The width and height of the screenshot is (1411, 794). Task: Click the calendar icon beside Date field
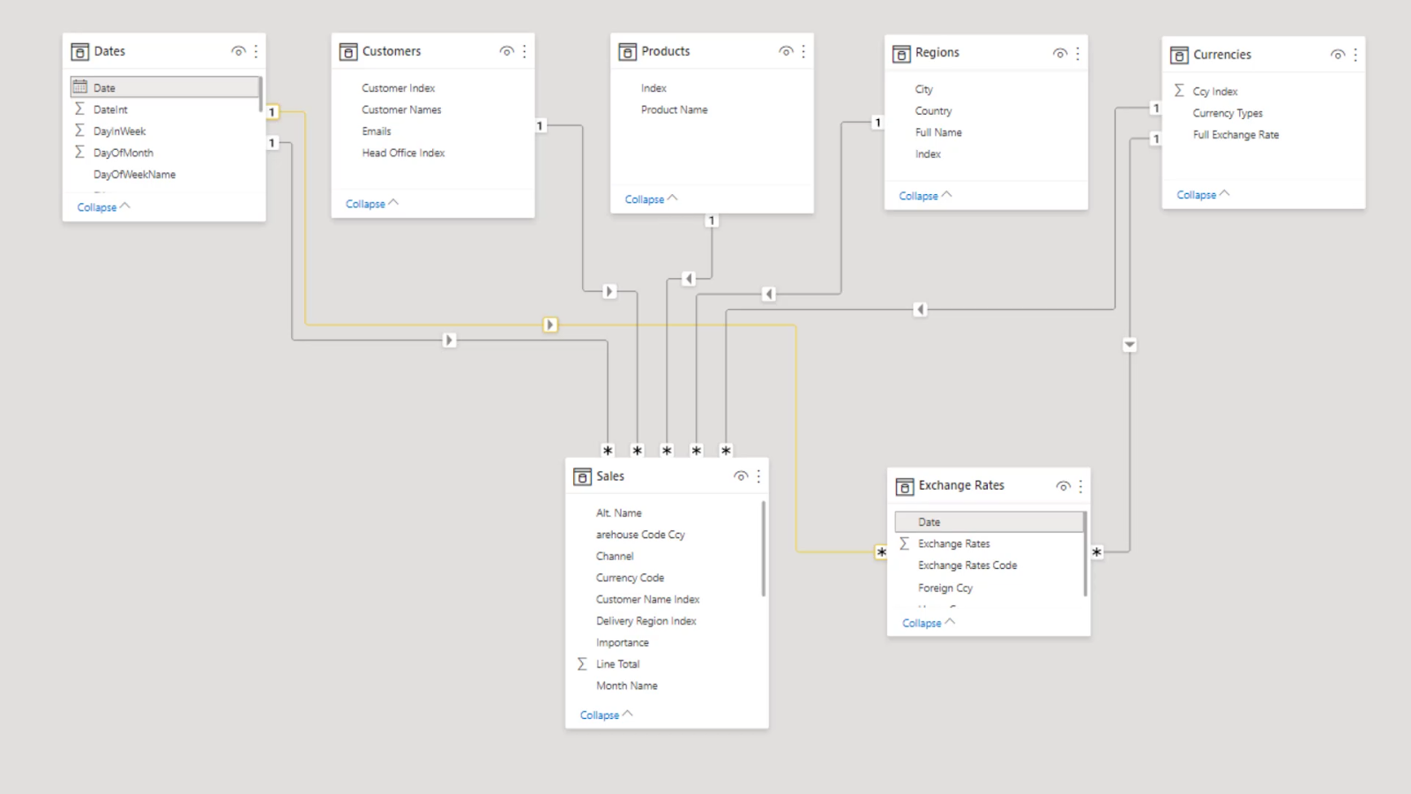pos(80,86)
